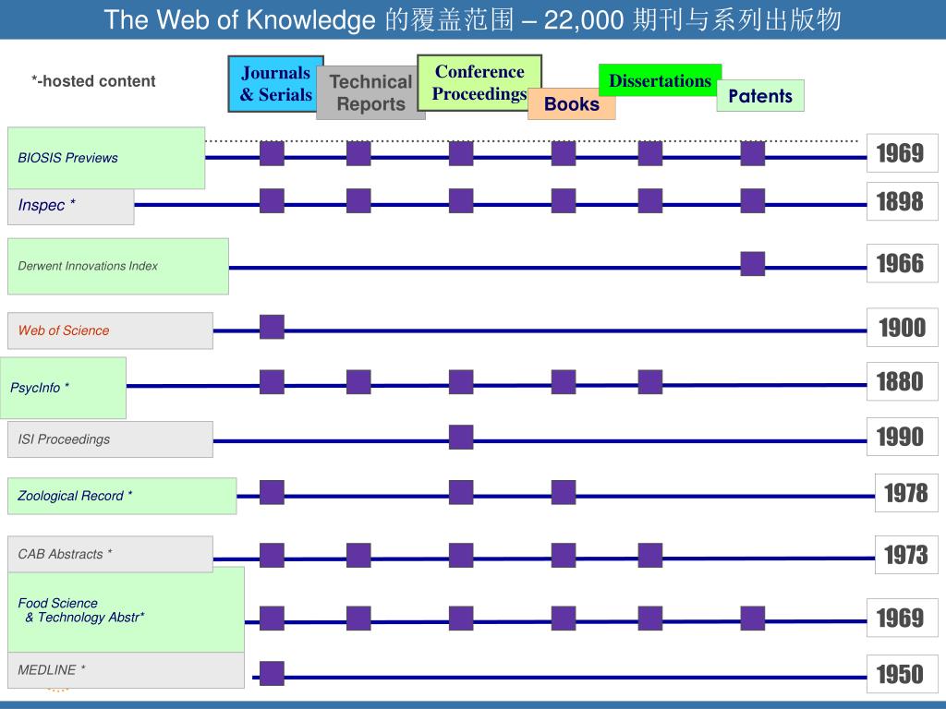The height and width of the screenshot is (709, 946).
Task: Click CAB Abstracts marker under Books column
Action: click(x=564, y=555)
